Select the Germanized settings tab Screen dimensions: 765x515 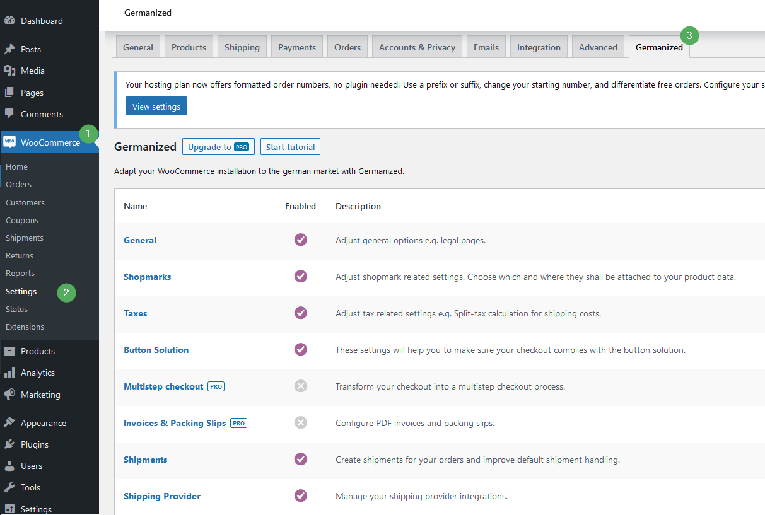659,47
